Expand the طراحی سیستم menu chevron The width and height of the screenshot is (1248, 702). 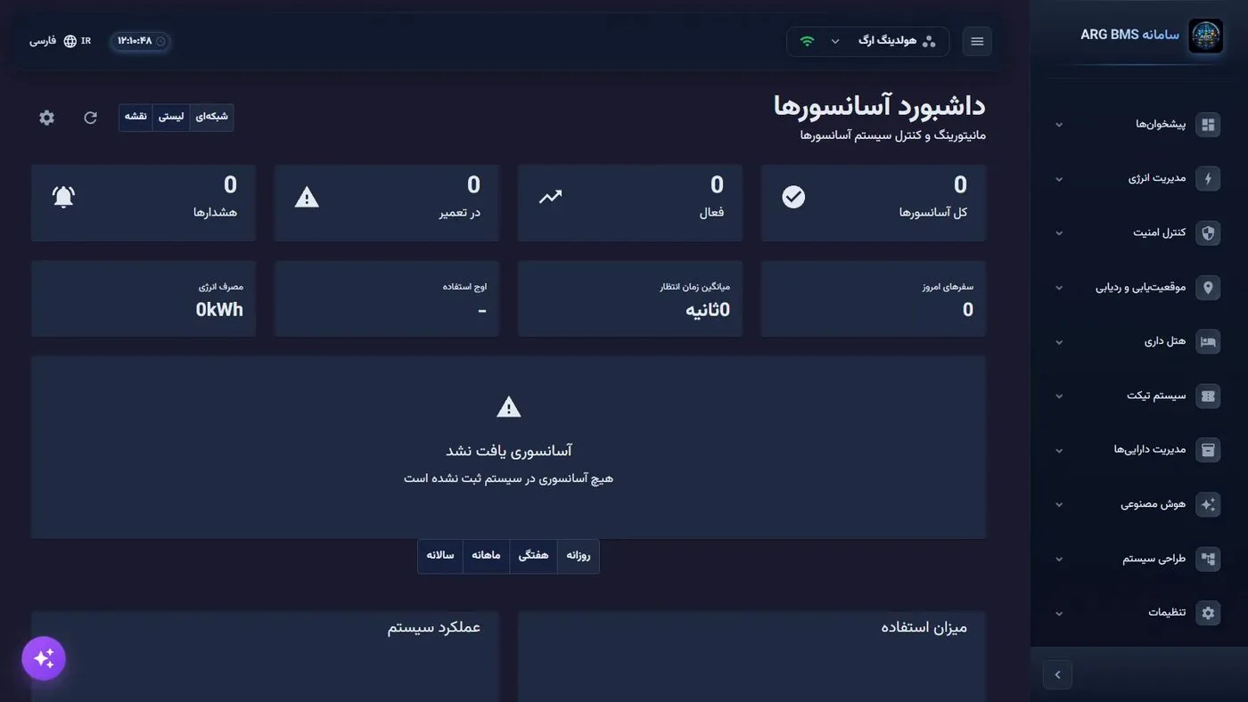[x=1059, y=559]
